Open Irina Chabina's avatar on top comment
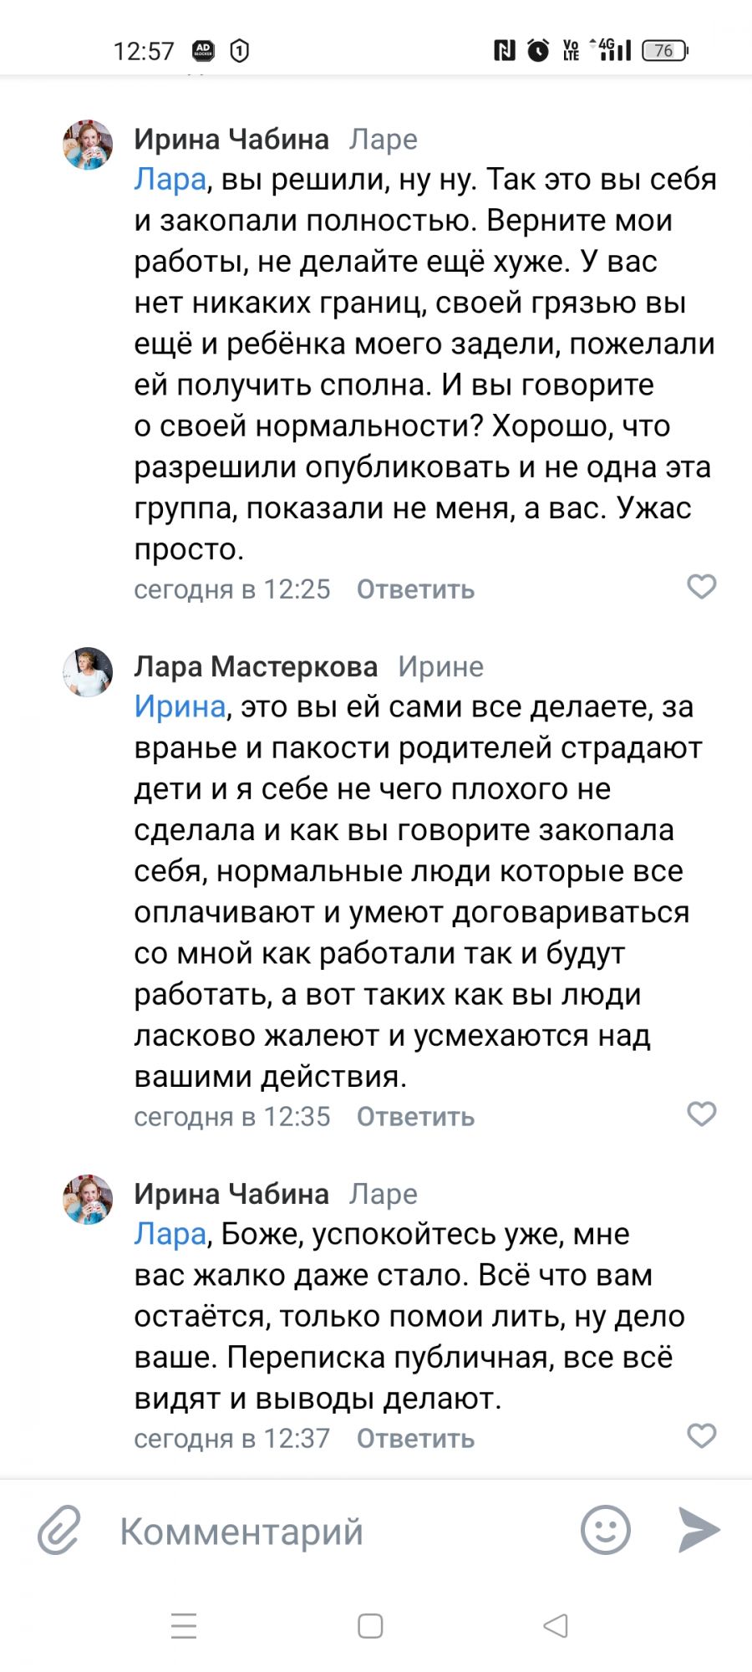 point(88,145)
